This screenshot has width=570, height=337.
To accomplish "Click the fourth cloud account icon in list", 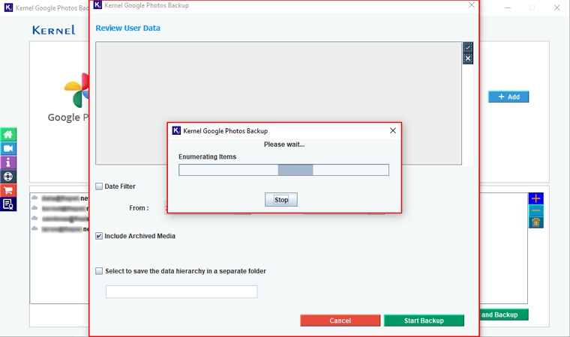I will (x=34, y=228).
